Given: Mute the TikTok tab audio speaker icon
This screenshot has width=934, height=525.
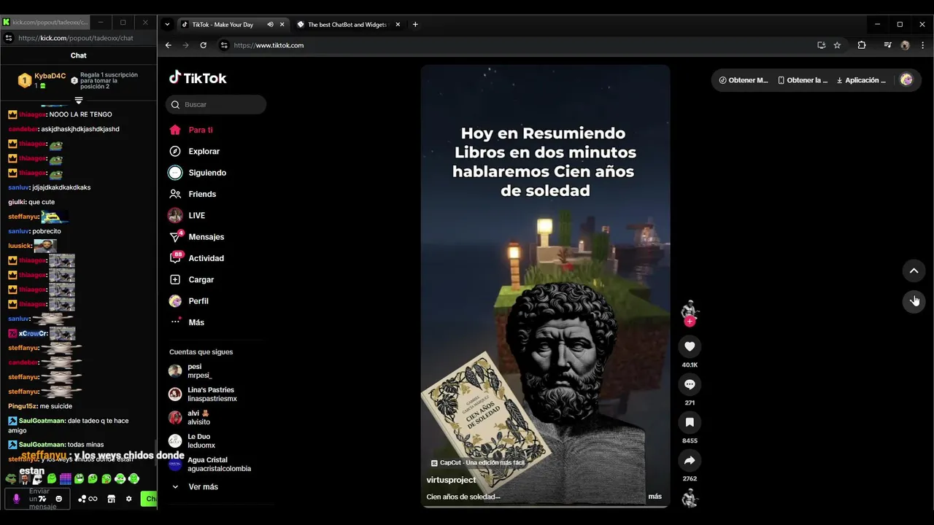Looking at the screenshot, I should coord(270,24).
